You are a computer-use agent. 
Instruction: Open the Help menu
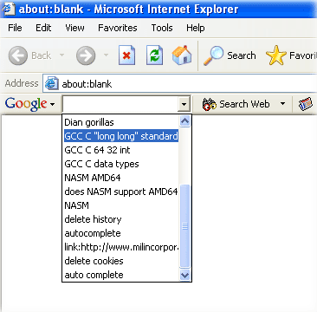[196, 28]
